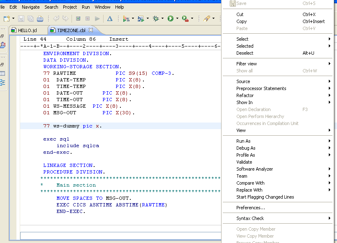Viewport: 337px width, 243px height.
Task: Click the Redo arrow toolbar icon
Action: click(65, 19)
